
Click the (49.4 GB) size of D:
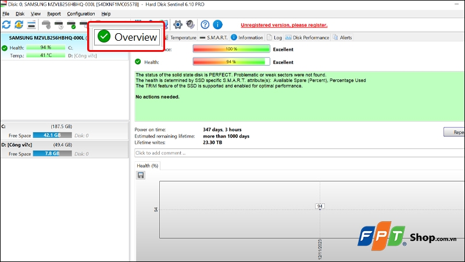coord(63,144)
